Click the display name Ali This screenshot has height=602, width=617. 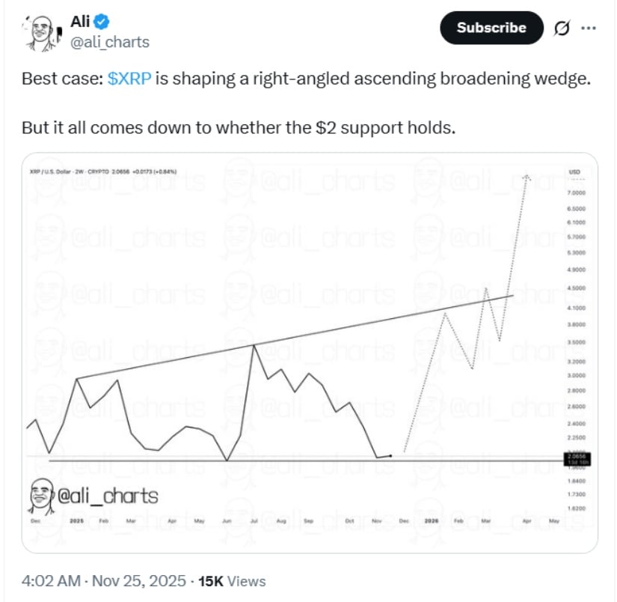[81, 22]
